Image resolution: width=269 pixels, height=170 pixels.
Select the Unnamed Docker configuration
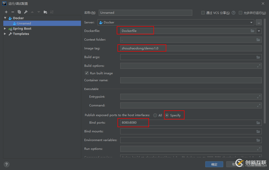pyautogui.click(x=24, y=23)
